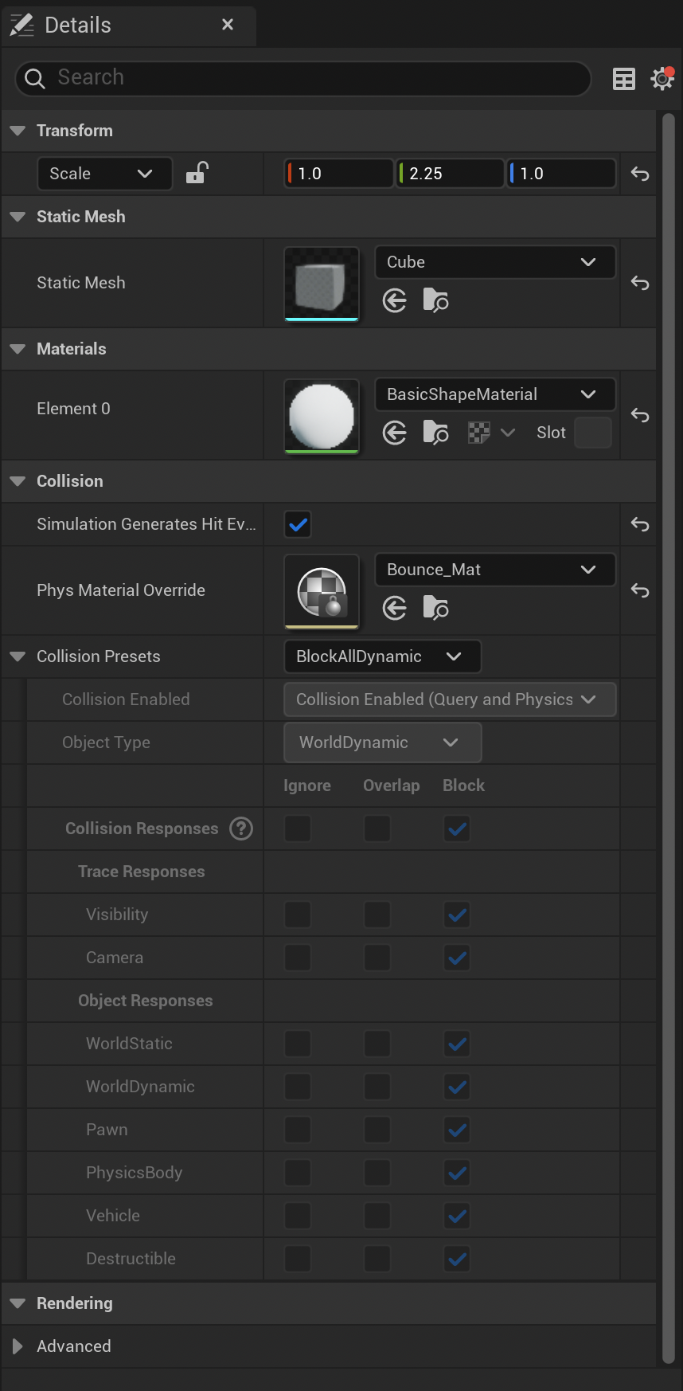Reset Simulation Generates Hit Events to default

coord(640,524)
